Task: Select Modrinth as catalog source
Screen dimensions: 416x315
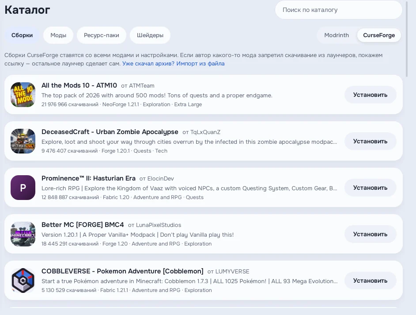Action: pos(337,35)
